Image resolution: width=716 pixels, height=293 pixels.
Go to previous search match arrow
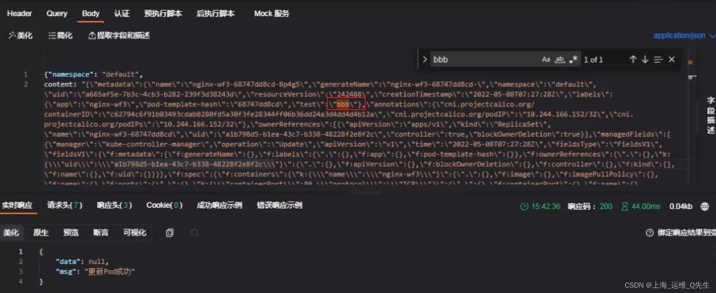pyautogui.click(x=633, y=59)
